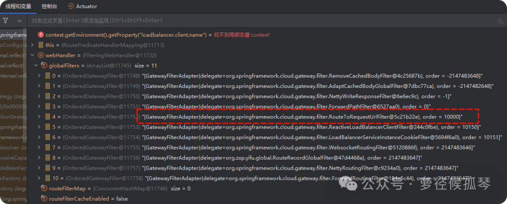Select the ArrayList@11745 size = 11 text
This screenshot has width=507, height=204.
click(x=121, y=66)
